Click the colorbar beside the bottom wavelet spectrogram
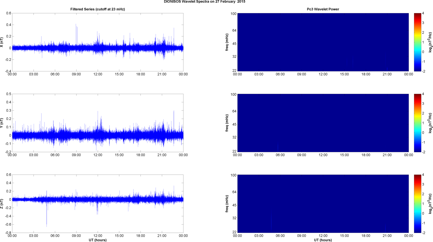 click(417, 204)
